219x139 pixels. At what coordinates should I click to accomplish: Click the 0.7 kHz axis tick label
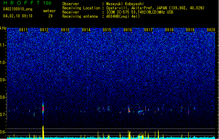click(x=3, y=115)
